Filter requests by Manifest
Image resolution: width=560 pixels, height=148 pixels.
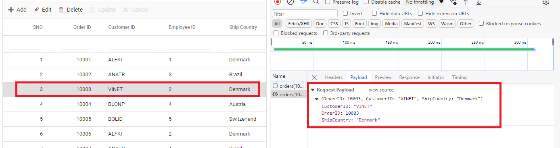pos(413,24)
